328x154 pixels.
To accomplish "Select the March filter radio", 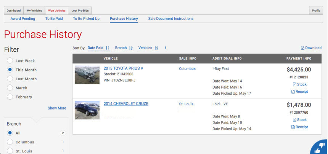I will 10,88.
